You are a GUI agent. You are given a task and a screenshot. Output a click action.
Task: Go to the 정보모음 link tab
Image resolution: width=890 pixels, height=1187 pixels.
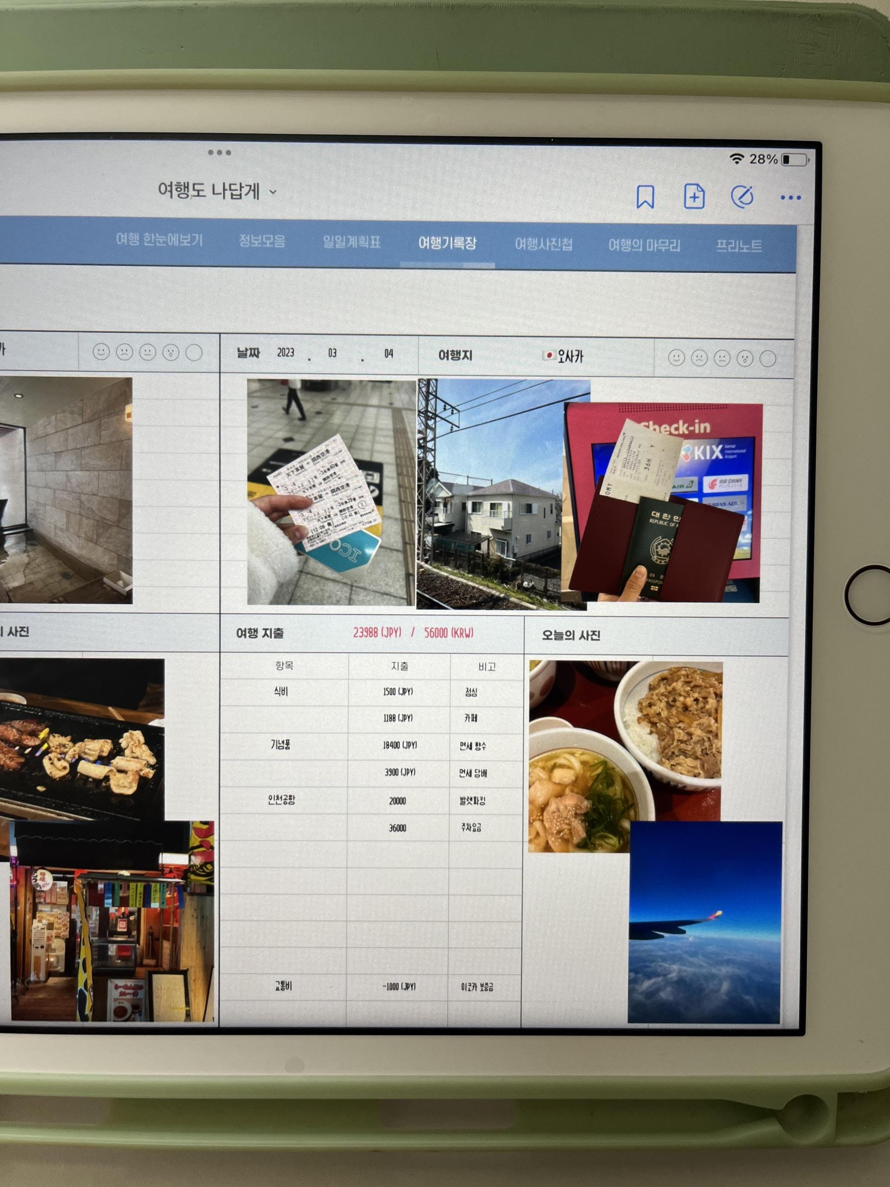tap(262, 241)
